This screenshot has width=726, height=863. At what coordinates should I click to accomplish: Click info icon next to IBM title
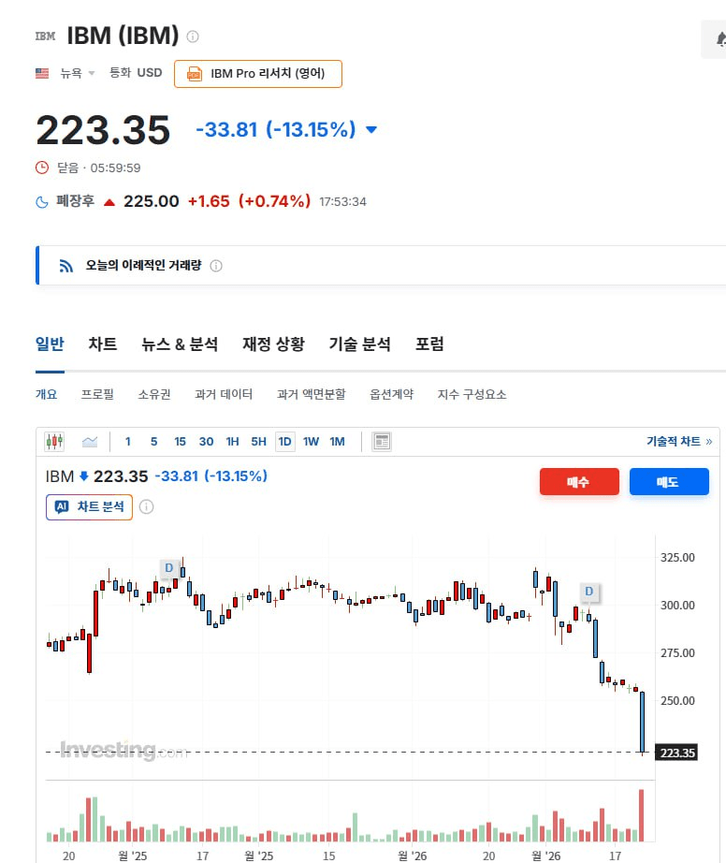193,37
